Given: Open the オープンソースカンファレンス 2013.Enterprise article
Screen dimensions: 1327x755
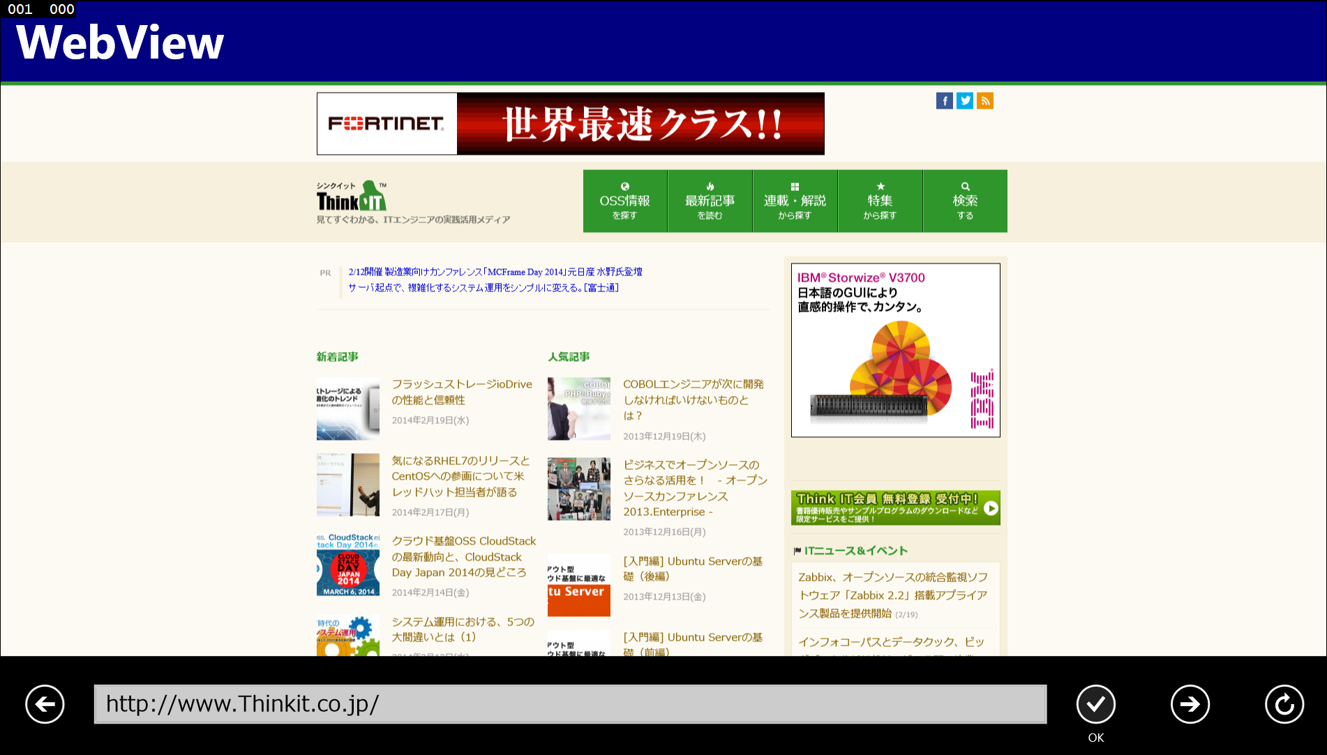Looking at the screenshot, I should point(695,488).
